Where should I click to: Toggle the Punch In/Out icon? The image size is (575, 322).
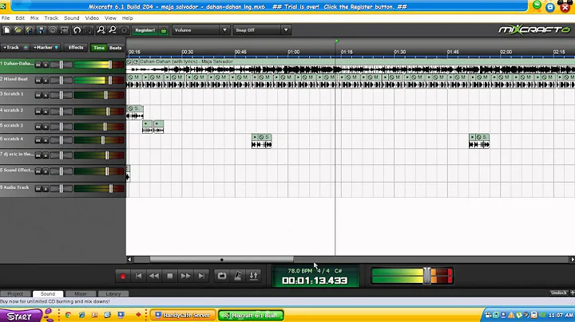click(253, 276)
